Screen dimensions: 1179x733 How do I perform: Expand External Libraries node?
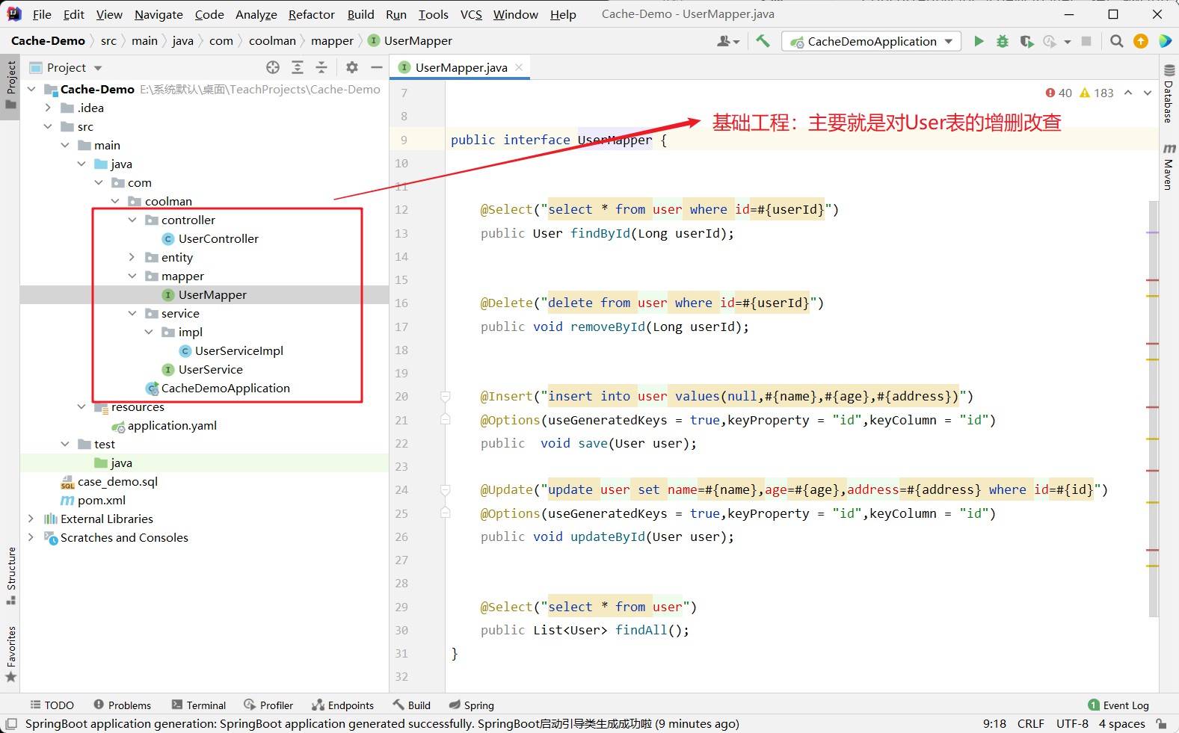31,519
